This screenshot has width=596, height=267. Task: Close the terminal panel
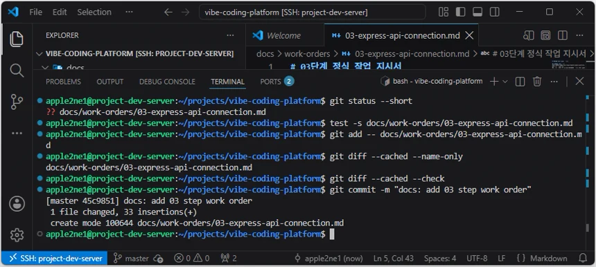click(579, 81)
